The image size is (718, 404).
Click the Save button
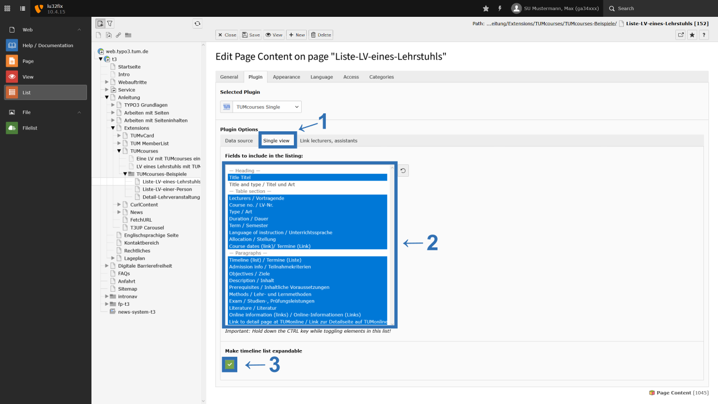251,35
